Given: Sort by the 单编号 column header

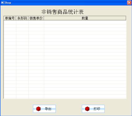Looking at the screenshot, I should coord(10,18).
